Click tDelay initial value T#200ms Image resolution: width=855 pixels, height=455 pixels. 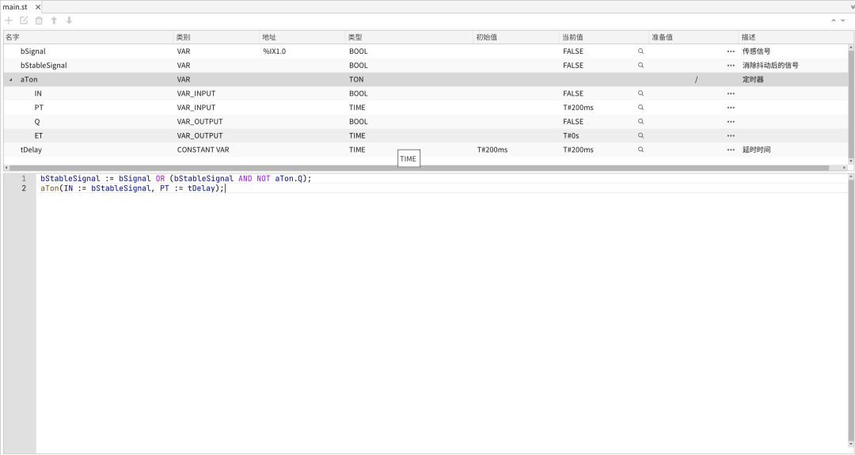pos(492,150)
